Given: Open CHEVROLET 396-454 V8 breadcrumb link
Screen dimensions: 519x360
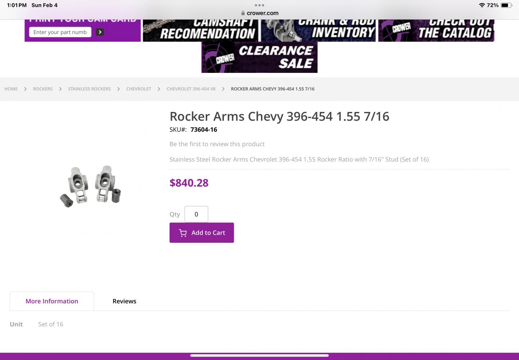Looking at the screenshot, I should coord(191,89).
